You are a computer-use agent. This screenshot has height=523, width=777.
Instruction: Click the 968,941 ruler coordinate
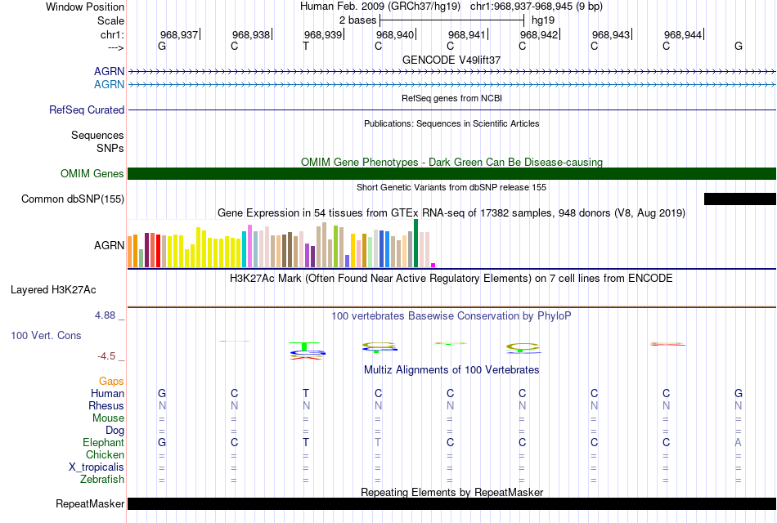[x=467, y=34]
